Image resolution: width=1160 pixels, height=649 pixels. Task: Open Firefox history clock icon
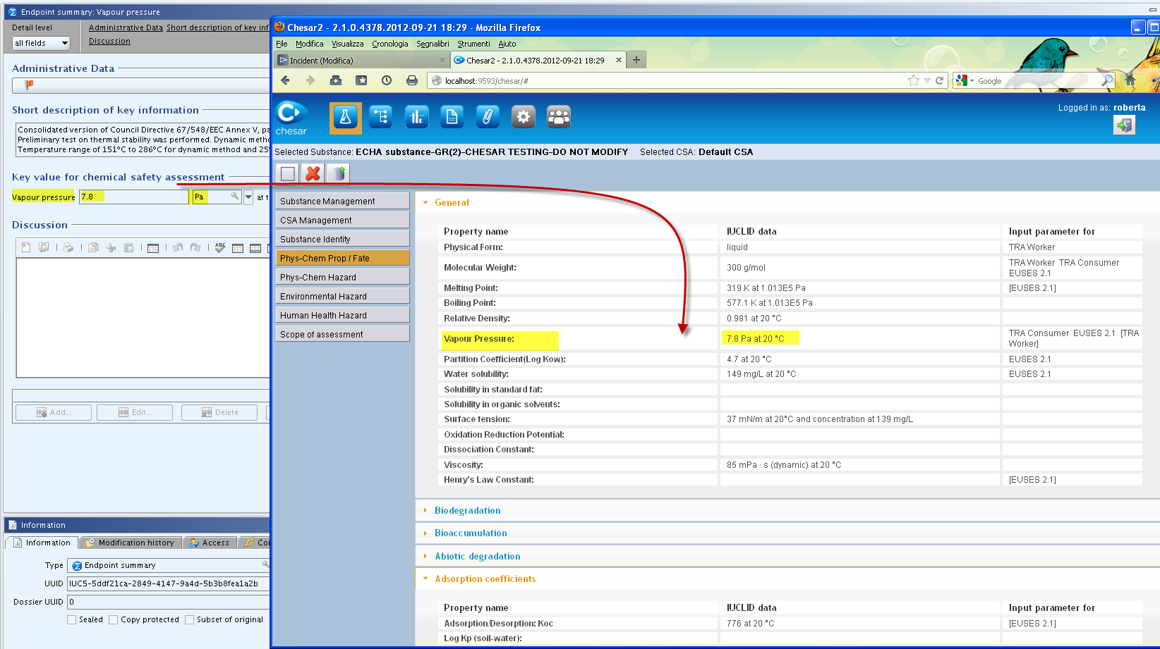tap(387, 80)
